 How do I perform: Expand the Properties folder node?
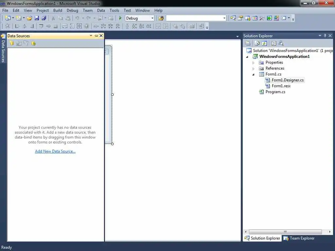pyautogui.click(x=254, y=63)
